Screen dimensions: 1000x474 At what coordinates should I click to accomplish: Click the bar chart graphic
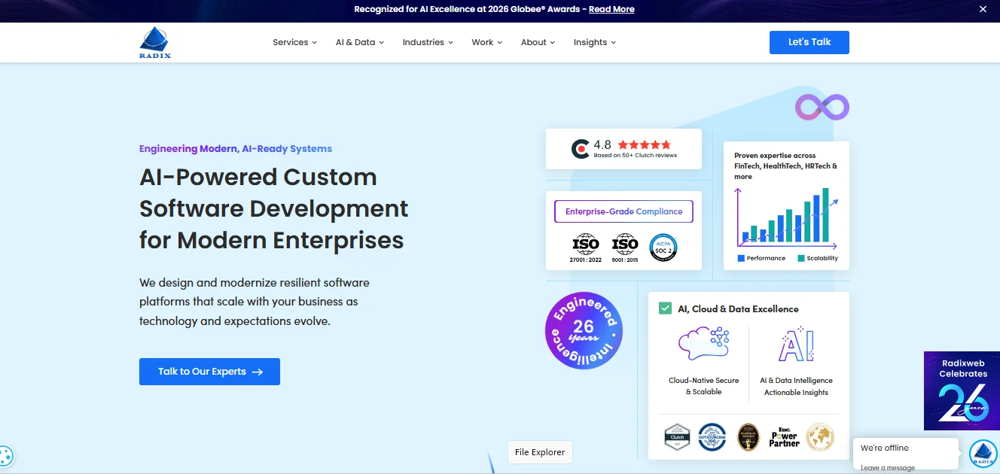[786, 218]
